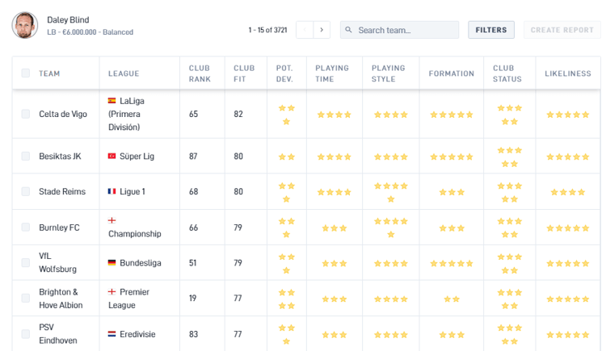Click the Netherlands flag beside Eredivisie
Screen dimensions: 606x351
tap(112, 333)
